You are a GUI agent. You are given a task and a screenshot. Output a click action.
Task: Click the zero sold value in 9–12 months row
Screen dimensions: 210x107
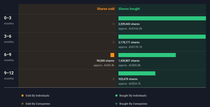coord(114,79)
